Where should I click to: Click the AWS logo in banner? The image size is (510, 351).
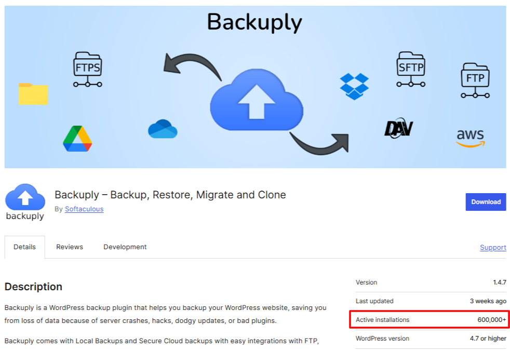click(x=471, y=138)
